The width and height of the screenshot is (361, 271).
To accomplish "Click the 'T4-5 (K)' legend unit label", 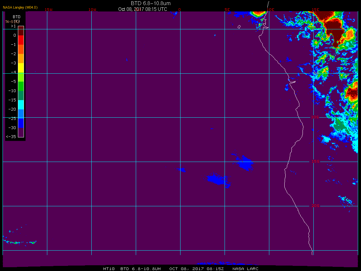I will click(x=12, y=22).
